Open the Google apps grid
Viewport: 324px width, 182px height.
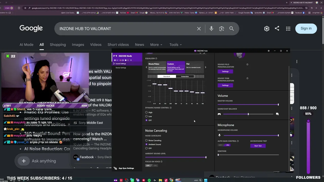288,29
